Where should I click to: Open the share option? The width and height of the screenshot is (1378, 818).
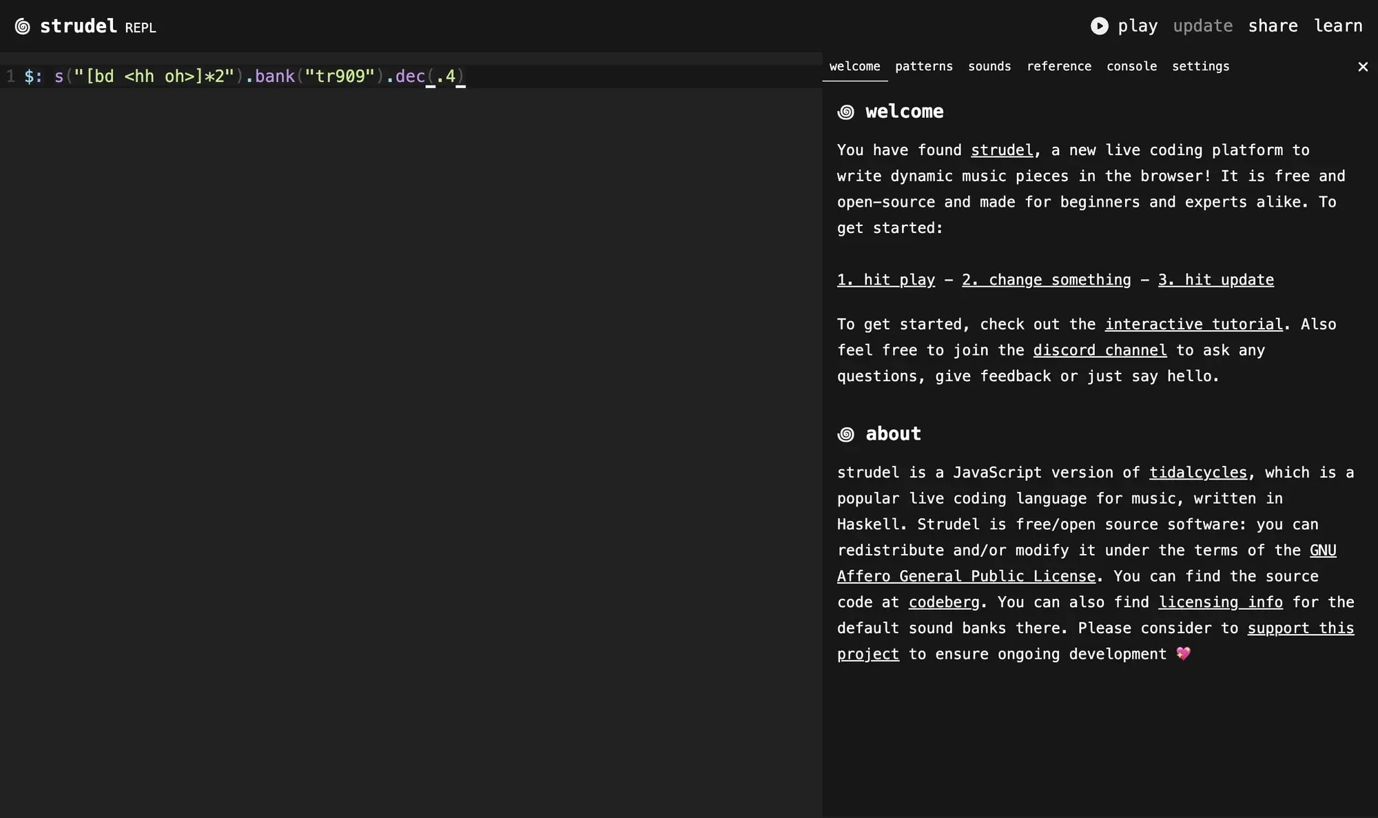point(1273,26)
